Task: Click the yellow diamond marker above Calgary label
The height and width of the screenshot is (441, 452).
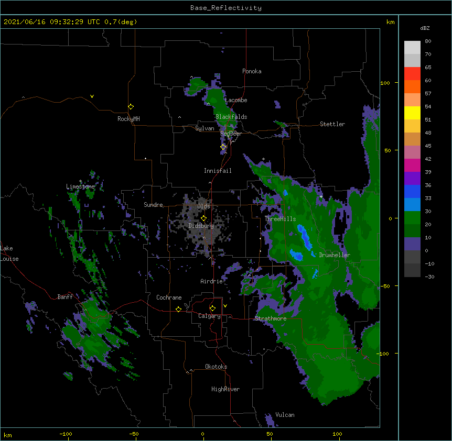Action: (x=212, y=308)
